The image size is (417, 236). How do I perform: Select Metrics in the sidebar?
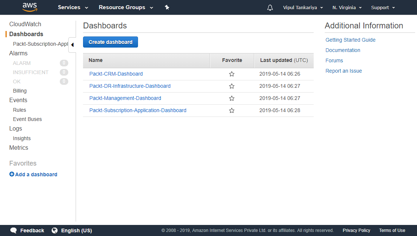(18, 148)
